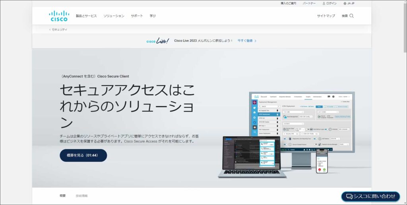This screenshot has width=407, height=205.
Task: Click the Cisco Live logo
Action: (157, 41)
